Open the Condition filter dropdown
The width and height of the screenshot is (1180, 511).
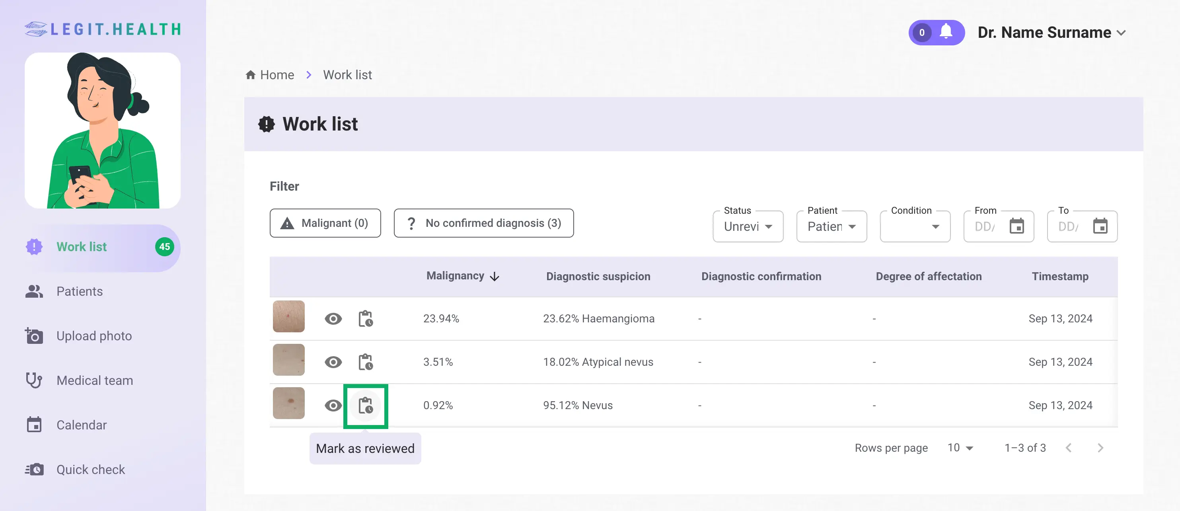point(915,226)
